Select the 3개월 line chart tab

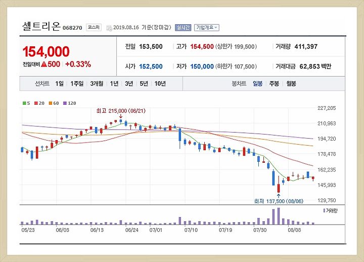pos(97,84)
